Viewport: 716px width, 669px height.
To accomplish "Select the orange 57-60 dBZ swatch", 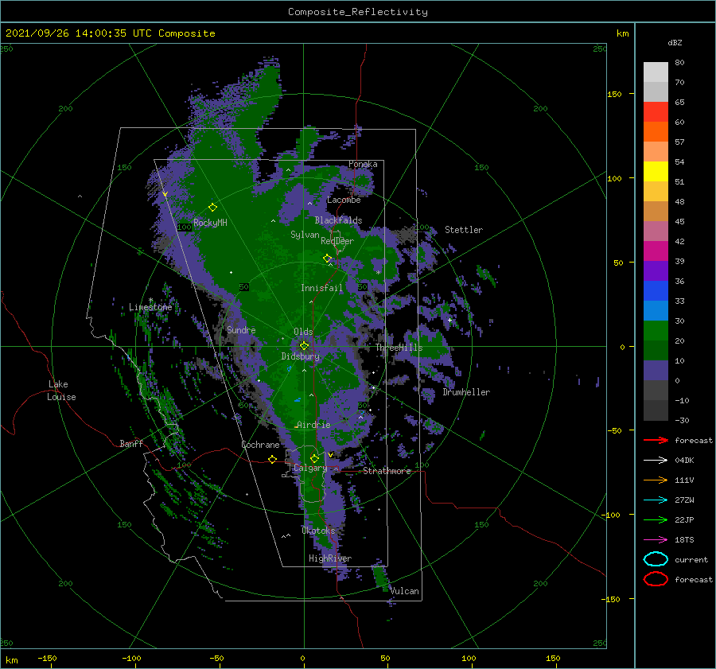I will click(656, 132).
